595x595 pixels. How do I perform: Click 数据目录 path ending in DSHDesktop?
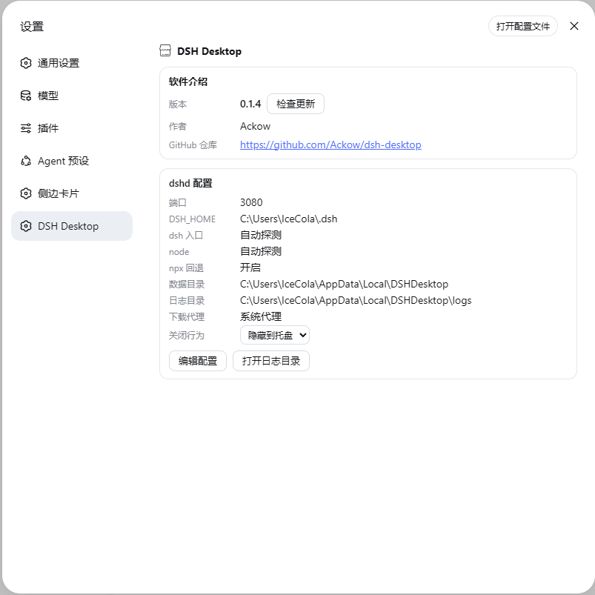point(344,285)
